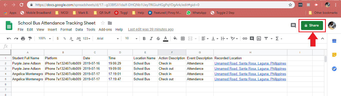The image size is (341, 96).
Task: Open the Help menu
Action: pos(119,29)
